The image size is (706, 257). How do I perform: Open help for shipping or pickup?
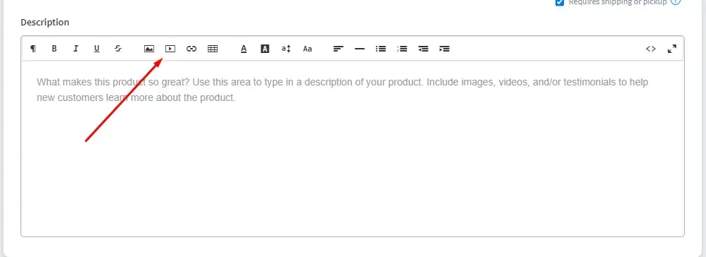676,2
